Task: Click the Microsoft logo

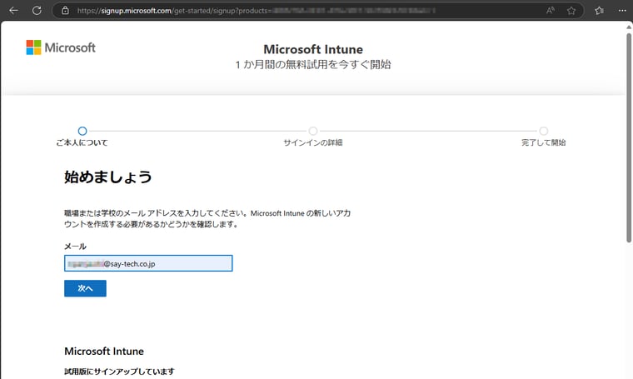Action: click(61, 47)
